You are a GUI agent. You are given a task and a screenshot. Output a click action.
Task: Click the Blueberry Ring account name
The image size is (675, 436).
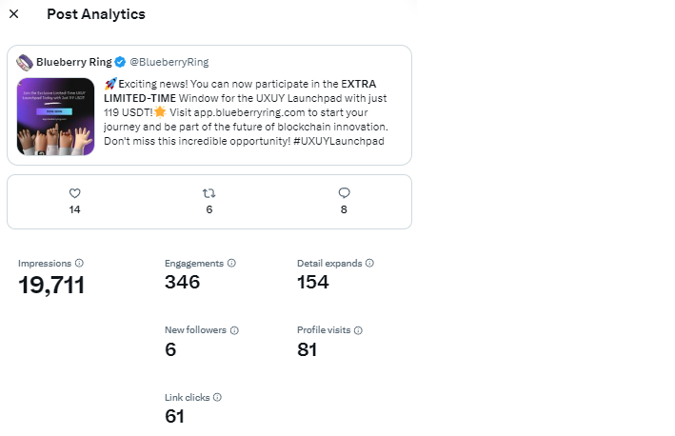(x=74, y=62)
